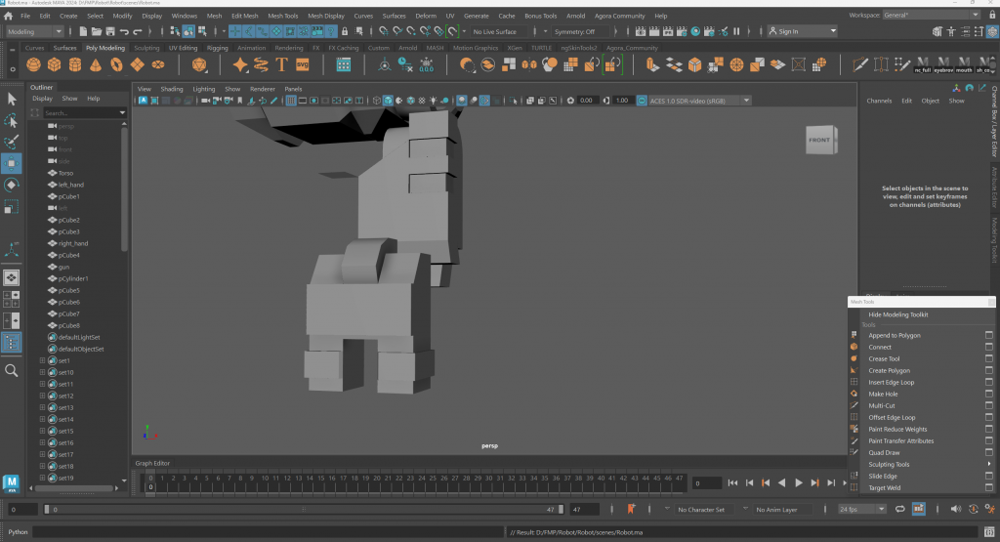This screenshot has width=1000, height=542.
Task: Create a polygon sphere from the shelf
Action: click(x=34, y=65)
